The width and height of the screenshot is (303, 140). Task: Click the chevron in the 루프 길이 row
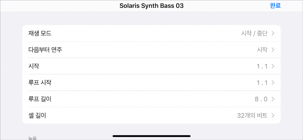(x=273, y=99)
